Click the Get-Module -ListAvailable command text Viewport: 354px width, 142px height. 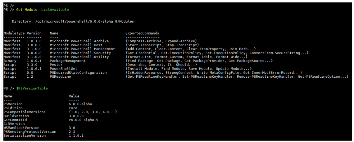pyautogui.click(x=43, y=10)
